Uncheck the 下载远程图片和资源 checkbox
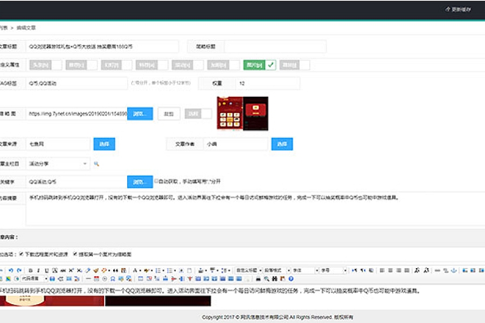Screen dimensions: 485x323 click(x=22, y=254)
